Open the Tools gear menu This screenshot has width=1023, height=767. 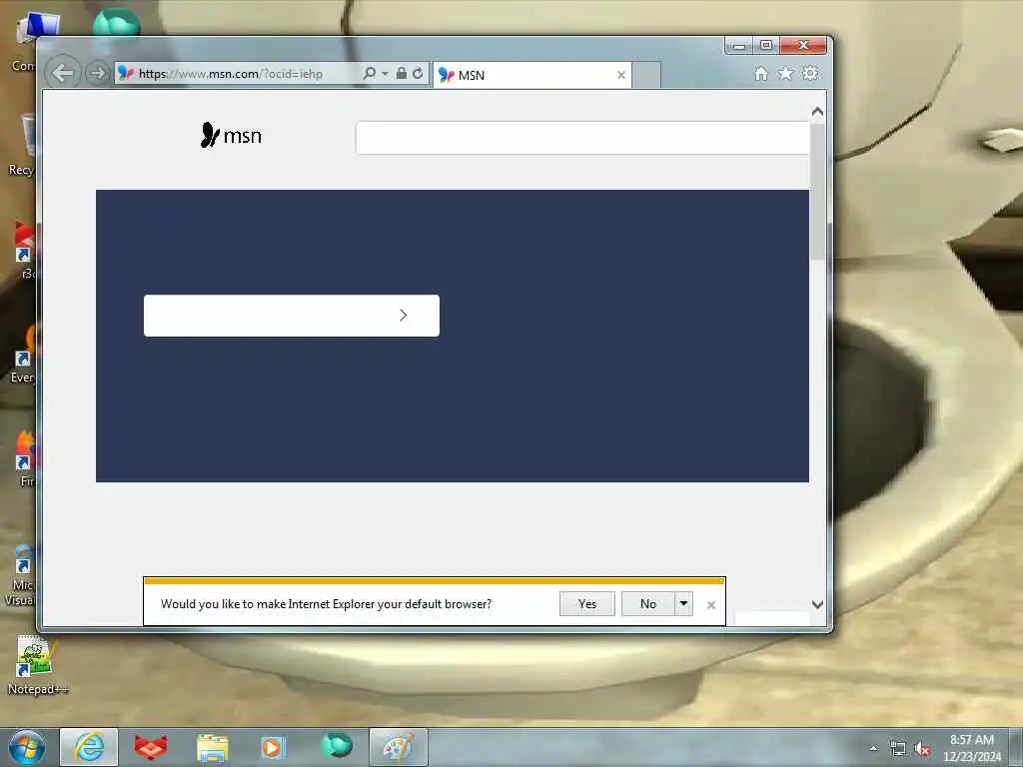(810, 73)
